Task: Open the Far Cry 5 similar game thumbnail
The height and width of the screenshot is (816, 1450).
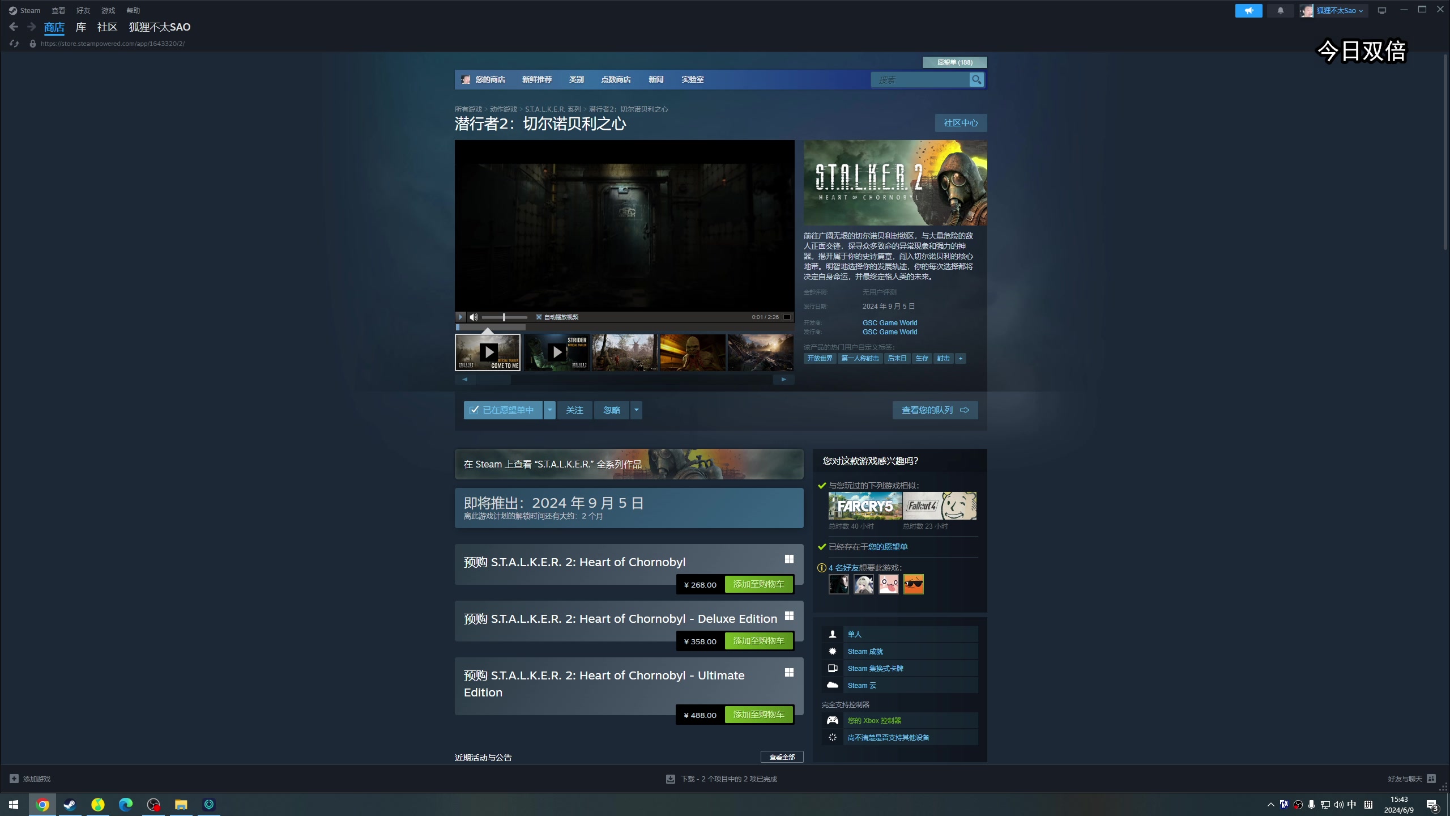Action: pyautogui.click(x=865, y=505)
